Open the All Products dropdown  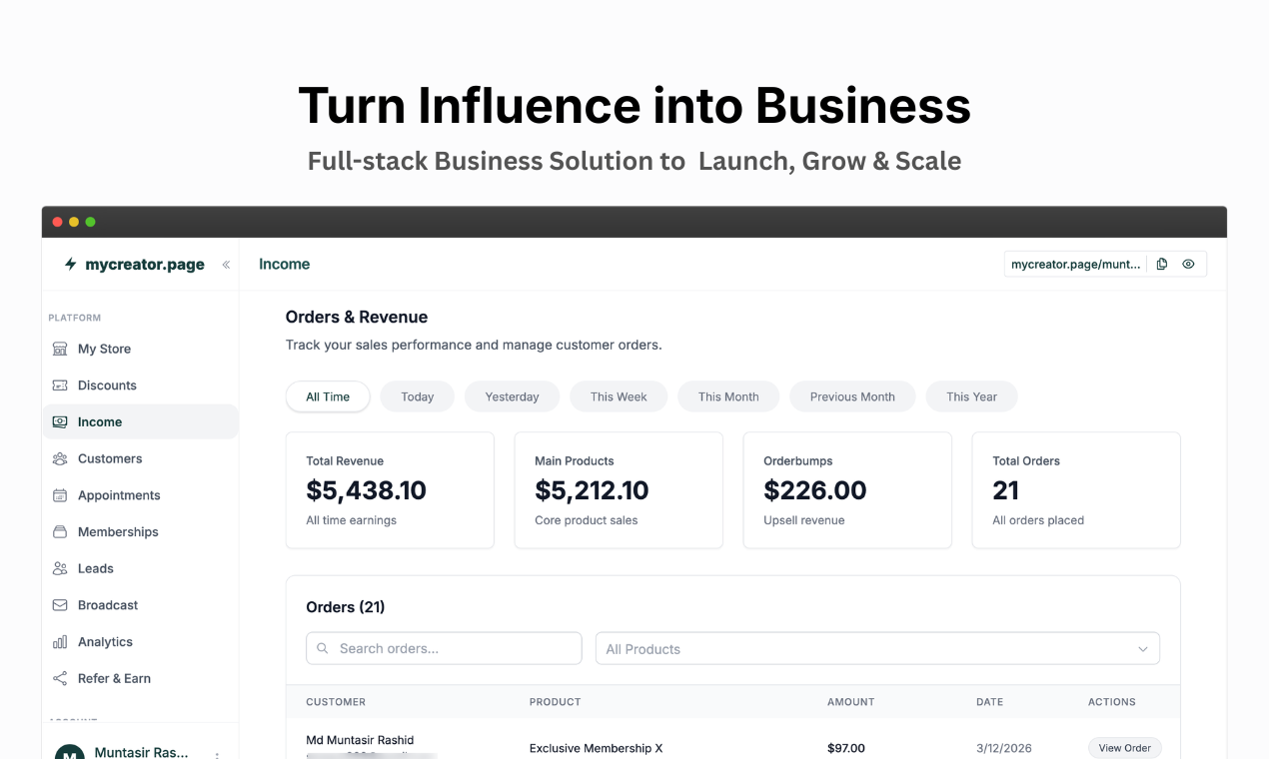coord(877,648)
